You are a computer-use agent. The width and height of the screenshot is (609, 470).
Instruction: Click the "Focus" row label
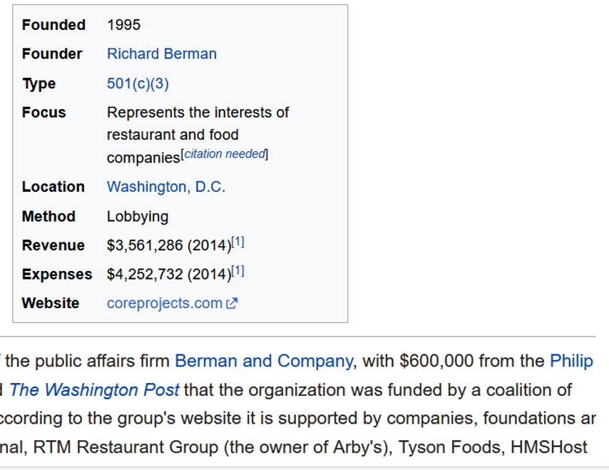tap(43, 113)
